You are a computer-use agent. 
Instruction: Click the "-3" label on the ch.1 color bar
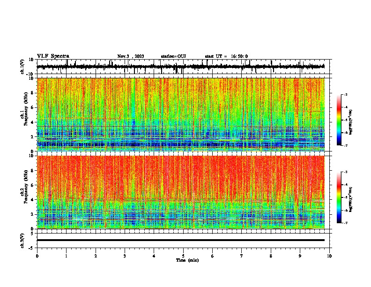tap(346, 94)
